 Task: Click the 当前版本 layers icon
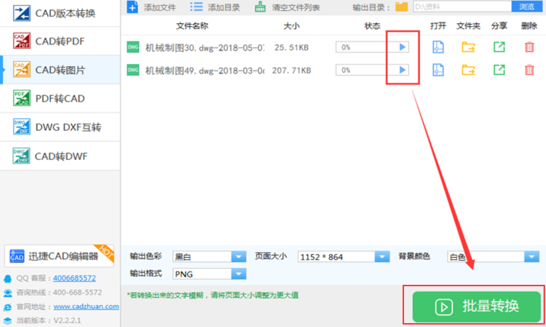8,320
